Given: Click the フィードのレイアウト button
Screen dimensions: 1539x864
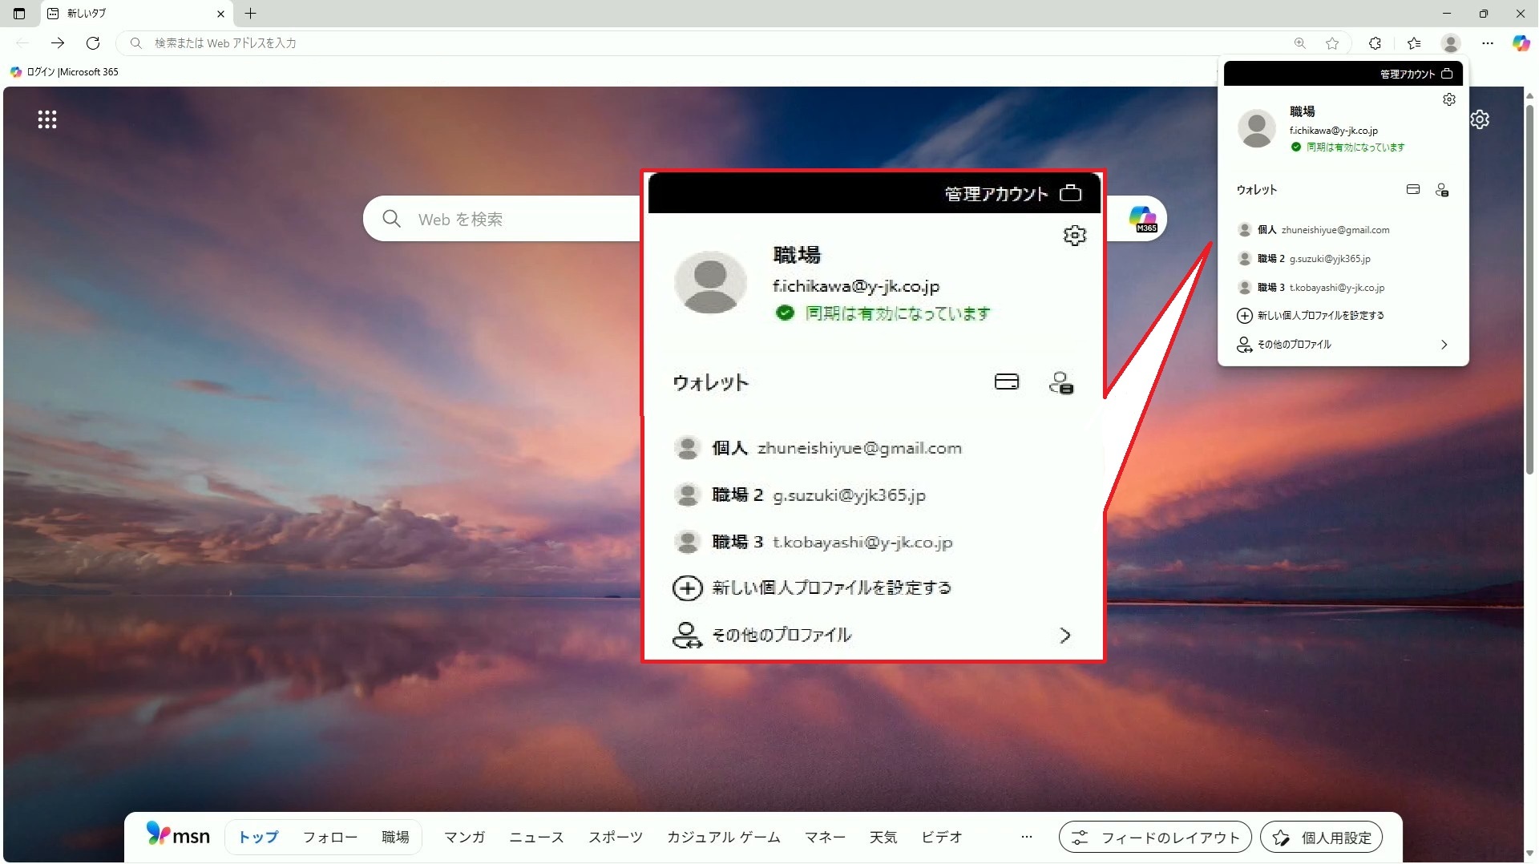Looking at the screenshot, I should tap(1154, 838).
